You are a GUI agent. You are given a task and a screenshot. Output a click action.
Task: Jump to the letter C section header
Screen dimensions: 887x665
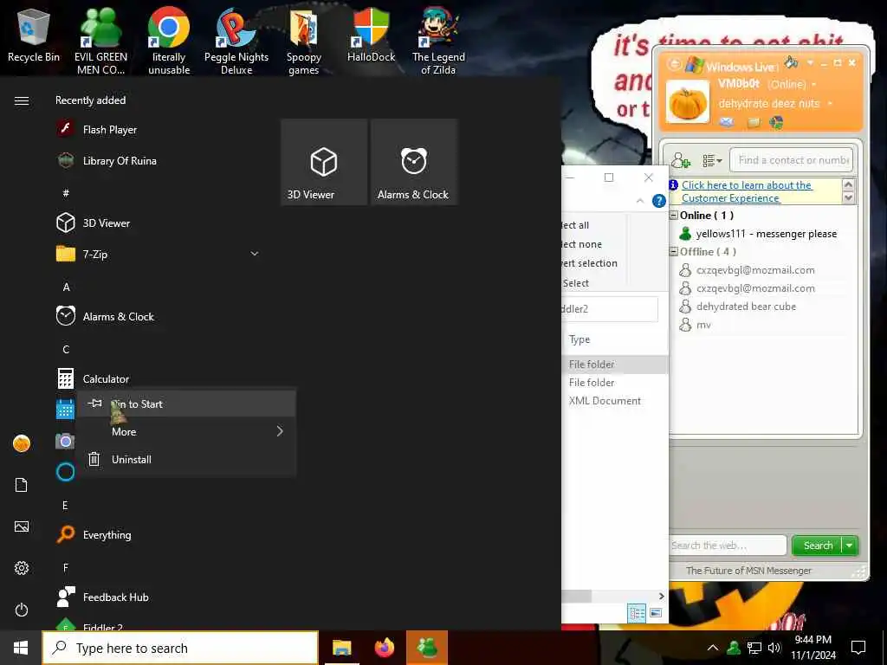66,350
